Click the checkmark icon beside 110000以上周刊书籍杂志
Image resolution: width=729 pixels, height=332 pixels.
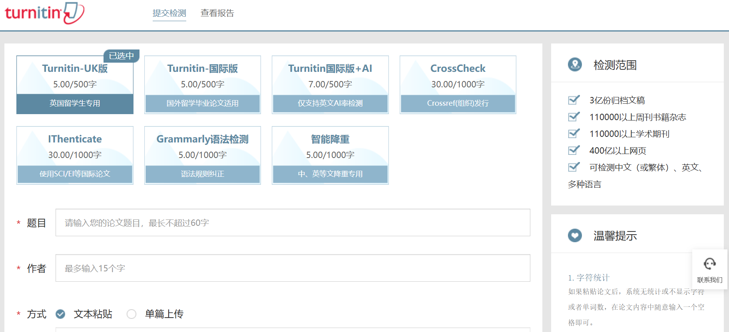(x=574, y=117)
